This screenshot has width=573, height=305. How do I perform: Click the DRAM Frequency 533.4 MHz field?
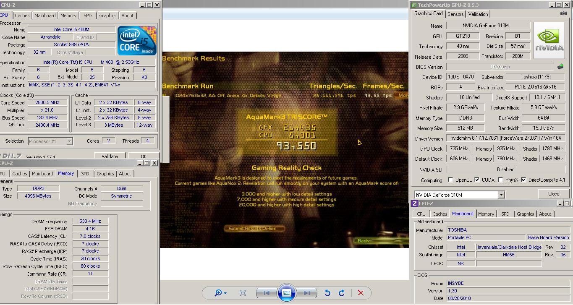click(90, 222)
